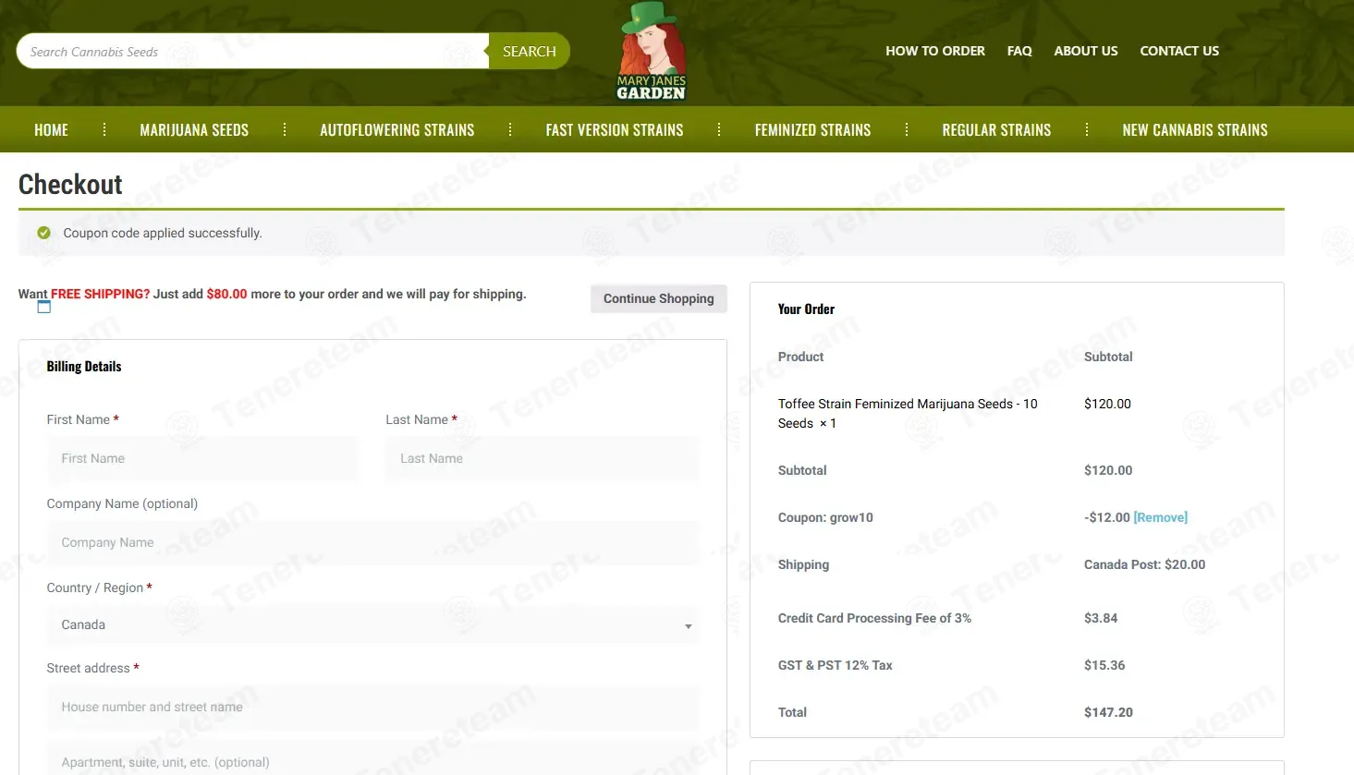This screenshot has width=1354, height=775.
Task: Click the Toffee Strain Feminized product name
Action: [908, 413]
